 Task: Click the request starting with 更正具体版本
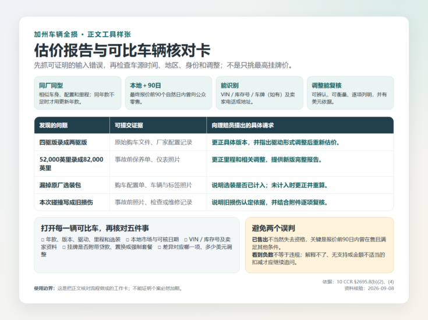point(275,143)
